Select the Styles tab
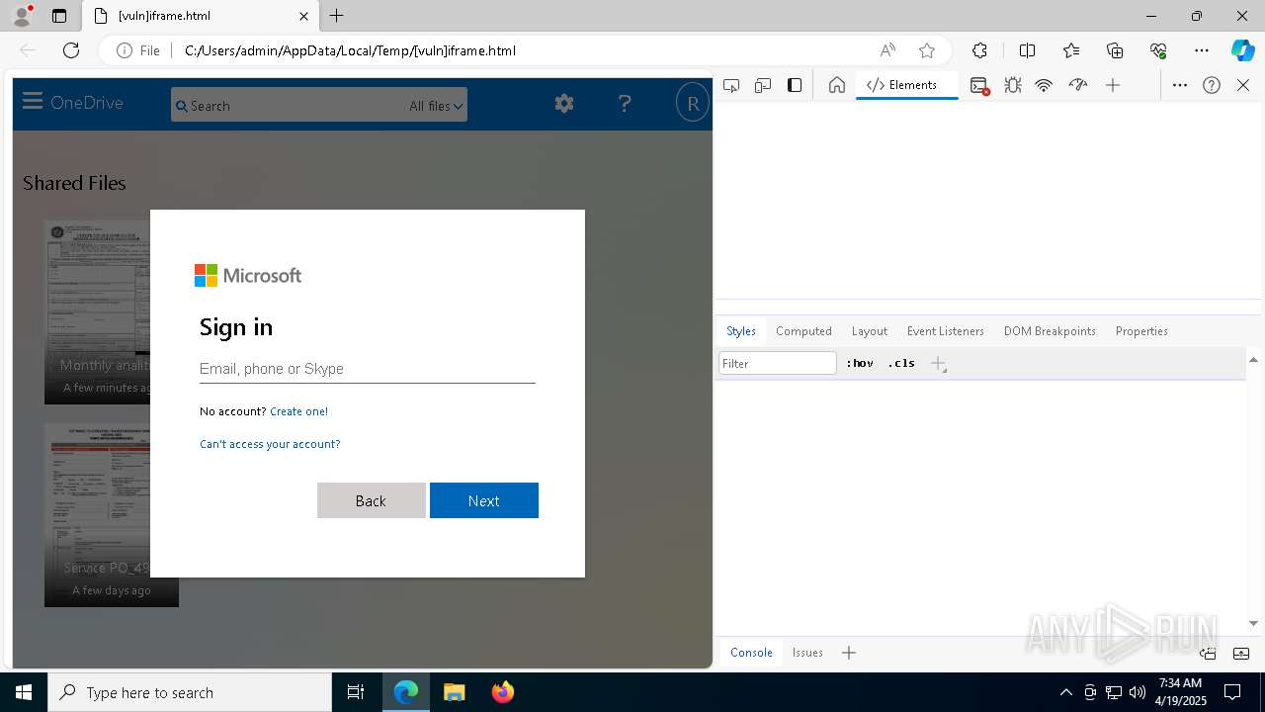 [741, 331]
